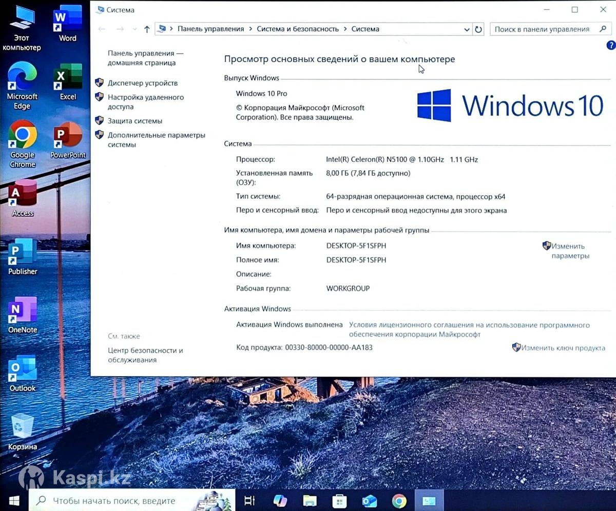Viewport: 616px width, 511px height.
Task: Expand the chevron after Система и безопасность
Action: click(345, 29)
